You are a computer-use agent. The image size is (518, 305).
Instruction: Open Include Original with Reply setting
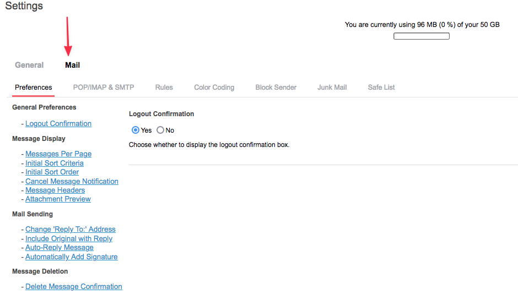coord(69,238)
